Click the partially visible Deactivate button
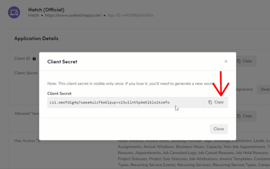This screenshot has width=270, height=169. pyautogui.click(x=264, y=89)
